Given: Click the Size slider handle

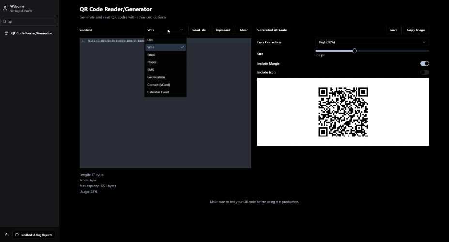Looking at the screenshot, I should click(354, 51).
